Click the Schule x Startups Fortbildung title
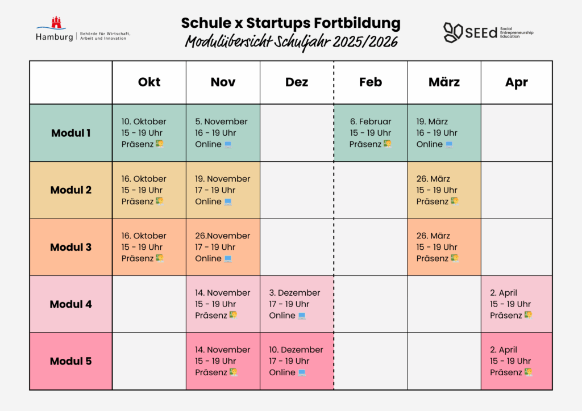This screenshot has width=582, height=411. click(x=290, y=23)
